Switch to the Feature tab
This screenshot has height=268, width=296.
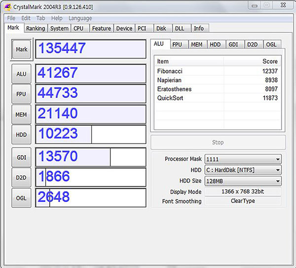(102, 28)
